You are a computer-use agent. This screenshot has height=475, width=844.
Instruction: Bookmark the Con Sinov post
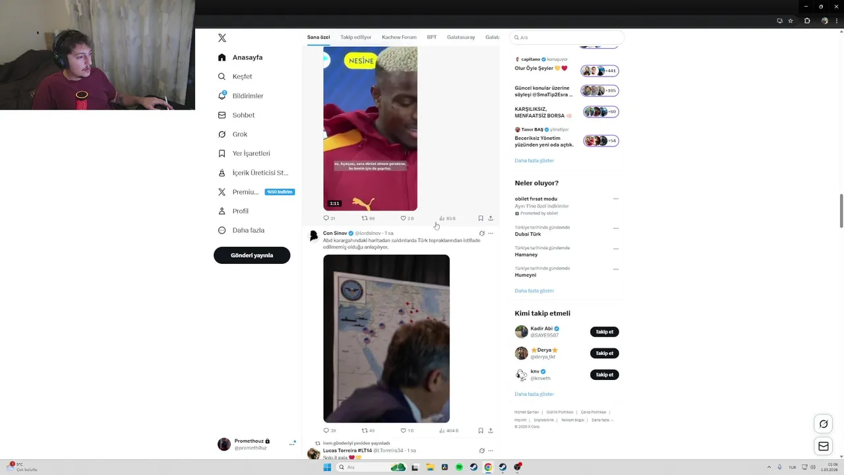(x=481, y=430)
